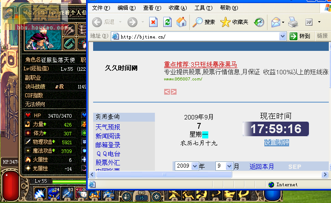Screen dimensions: 331x203
Task: Open the 编辑(E) menu
Action: click(127, 8)
